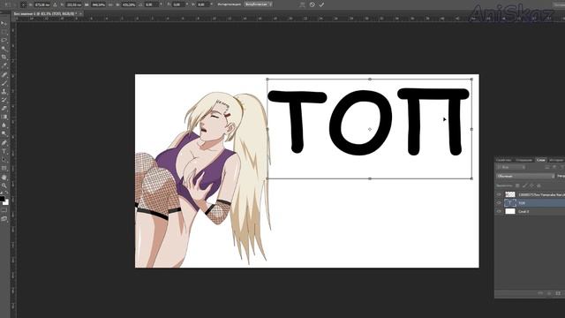The image size is (565, 318).
Task: Open the background color white swatch
Action: [6, 202]
